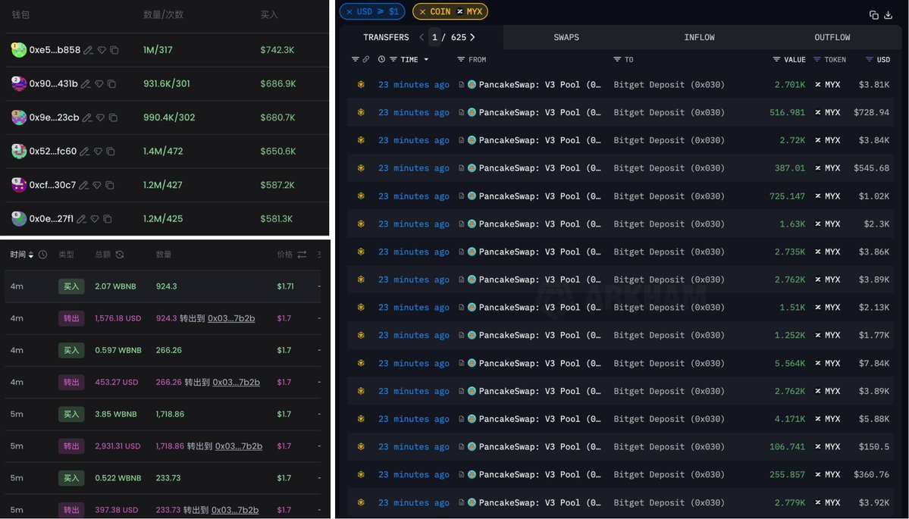The height and width of the screenshot is (519, 909).
Task: Open the INFLOW tab
Action: [x=699, y=37]
